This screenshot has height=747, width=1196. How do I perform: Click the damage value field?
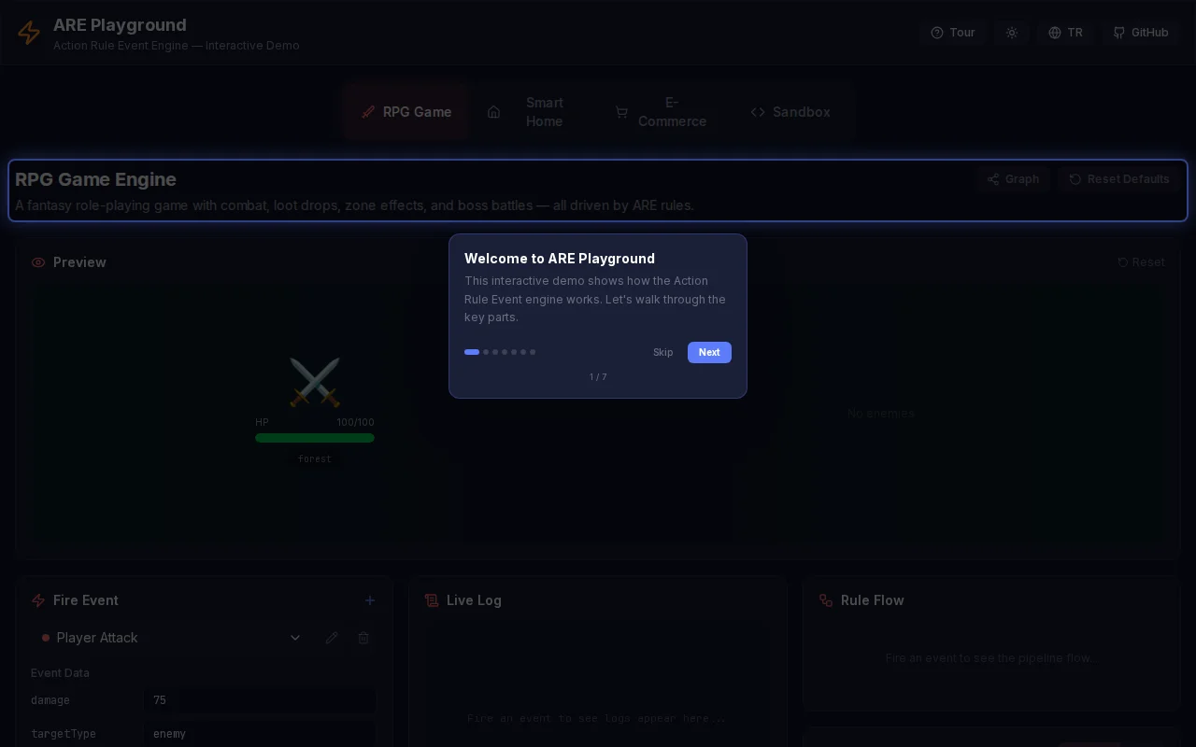260,700
